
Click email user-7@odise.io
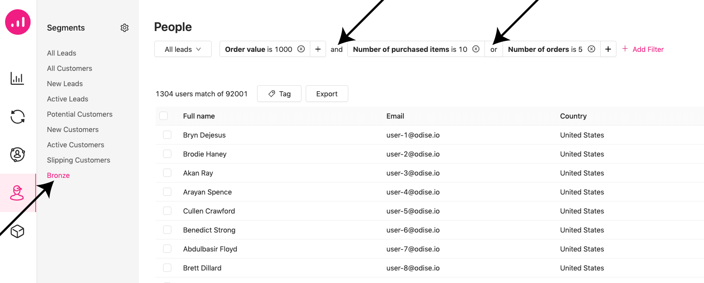pyautogui.click(x=413, y=249)
